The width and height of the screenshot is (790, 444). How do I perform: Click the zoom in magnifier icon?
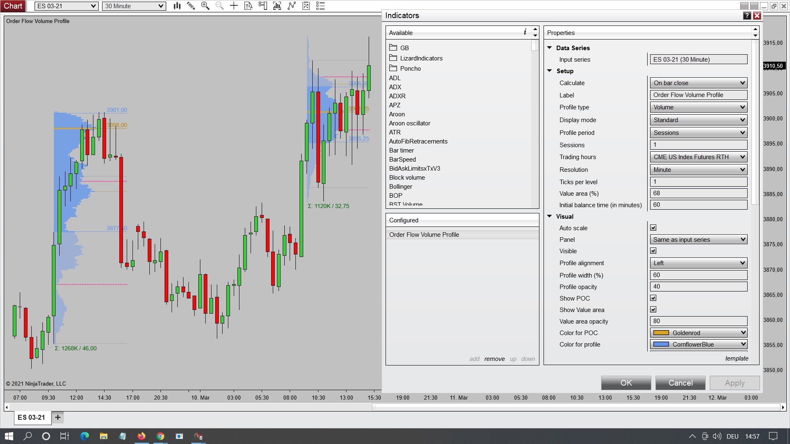tap(205, 6)
